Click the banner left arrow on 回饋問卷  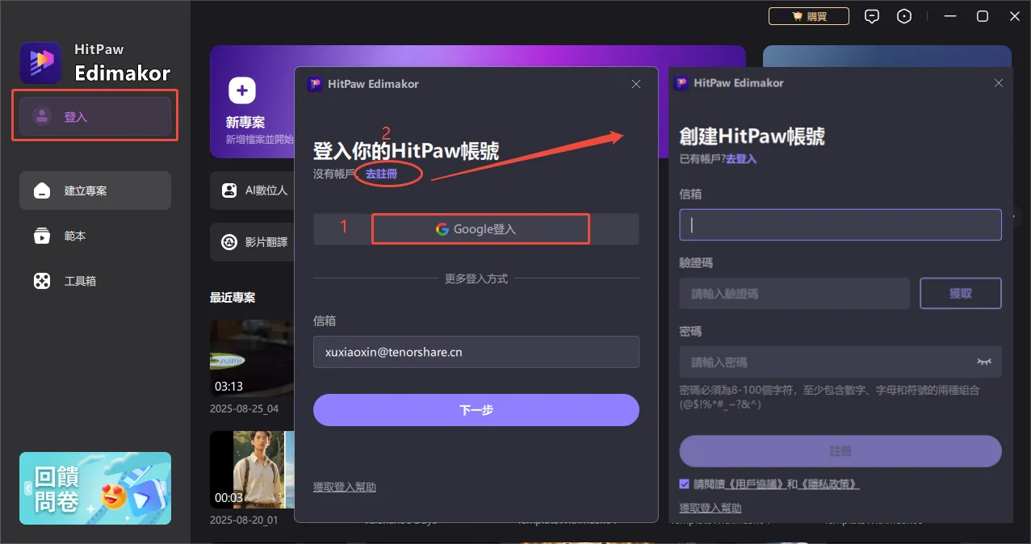[x=27, y=488]
